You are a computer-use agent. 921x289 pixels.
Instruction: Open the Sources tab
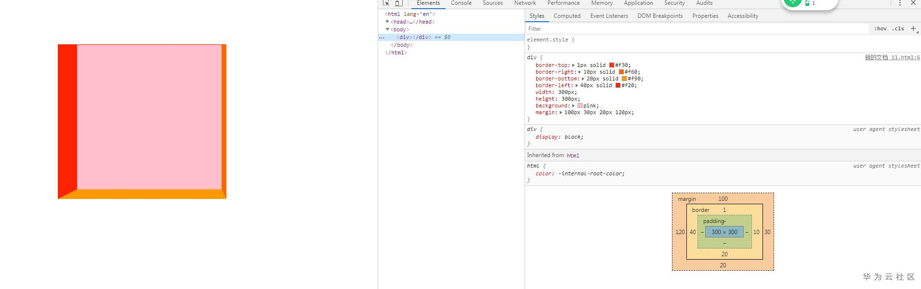tap(492, 3)
